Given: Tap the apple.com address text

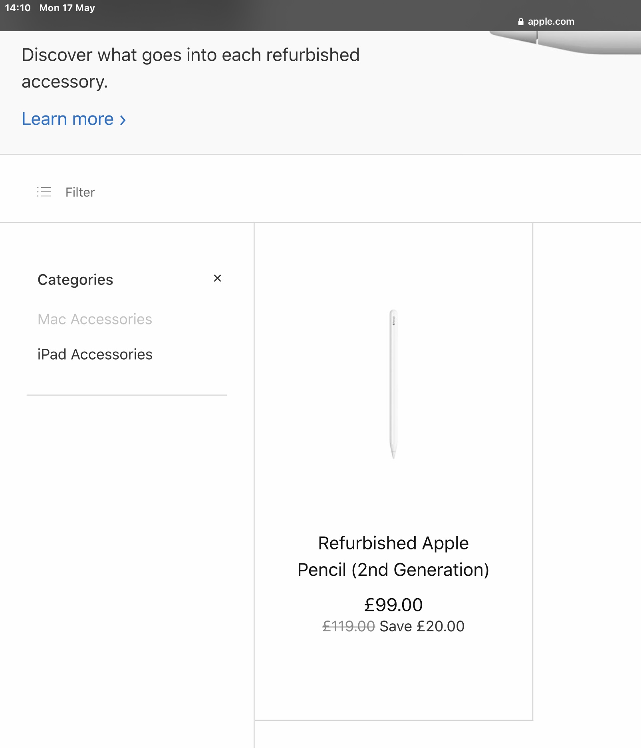Looking at the screenshot, I should coord(551,22).
